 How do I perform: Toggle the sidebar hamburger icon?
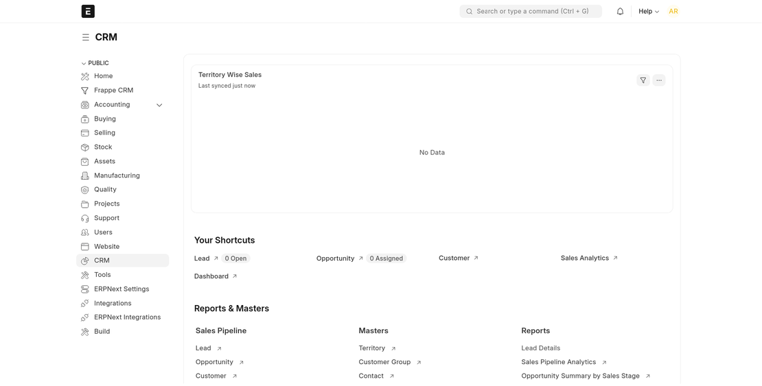(x=85, y=38)
